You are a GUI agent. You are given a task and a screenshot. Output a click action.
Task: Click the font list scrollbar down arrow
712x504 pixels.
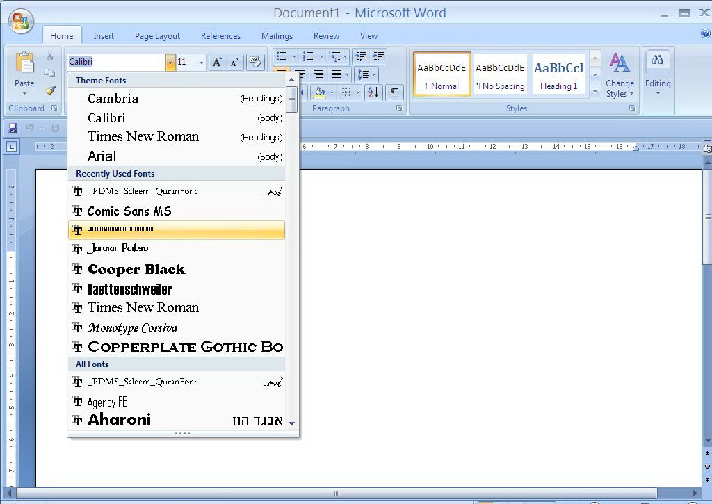292,423
